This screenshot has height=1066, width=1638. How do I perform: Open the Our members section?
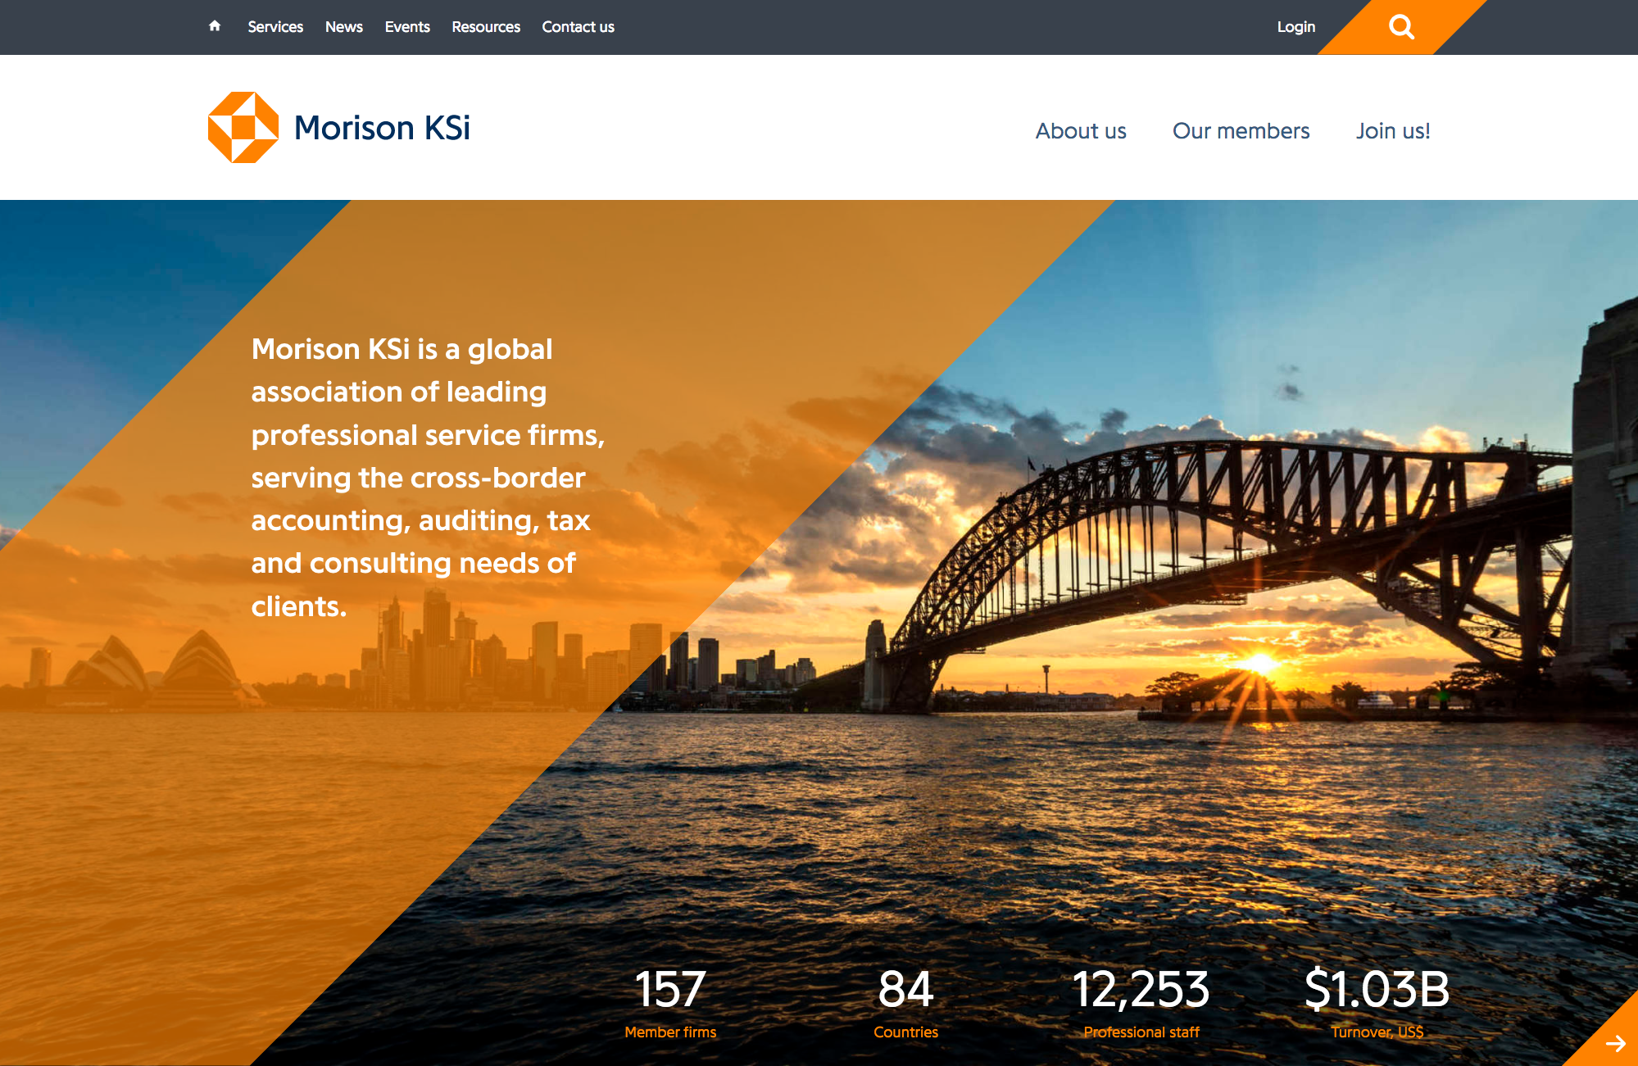coord(1241,131)
